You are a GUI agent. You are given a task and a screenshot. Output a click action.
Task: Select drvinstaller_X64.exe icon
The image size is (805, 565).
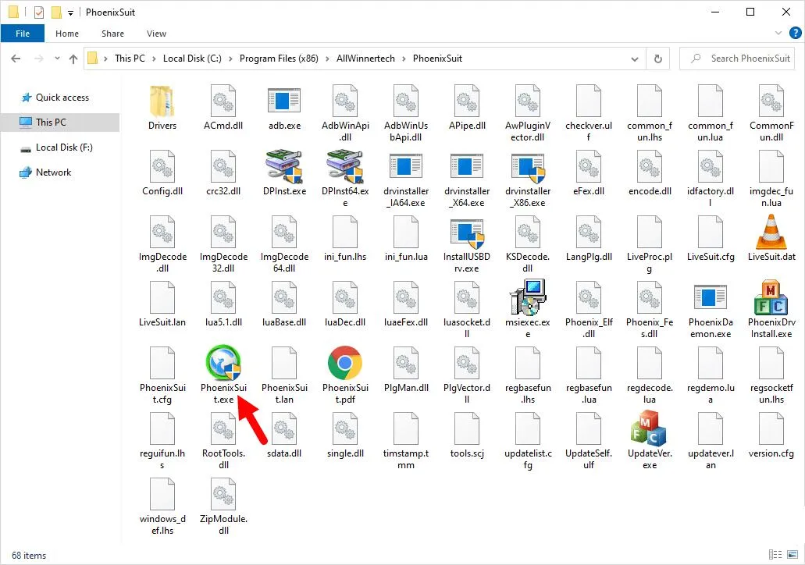point(467,166)
